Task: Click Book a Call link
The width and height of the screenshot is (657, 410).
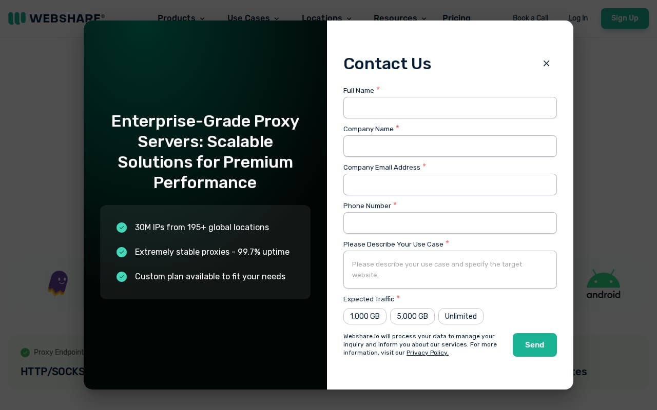Action: (530, 18)
